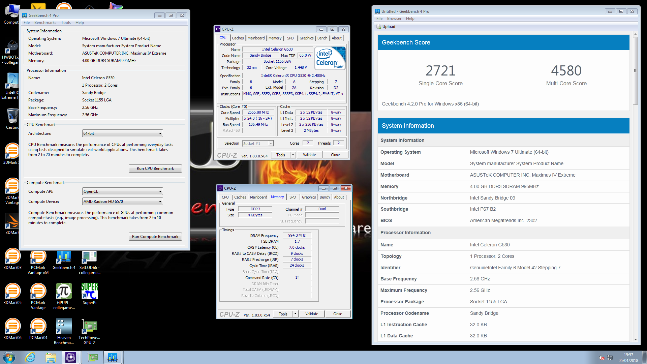647x364 pixels.
Task: Open the 3DMark03 desktop shortcut
Action: (12, 260)
